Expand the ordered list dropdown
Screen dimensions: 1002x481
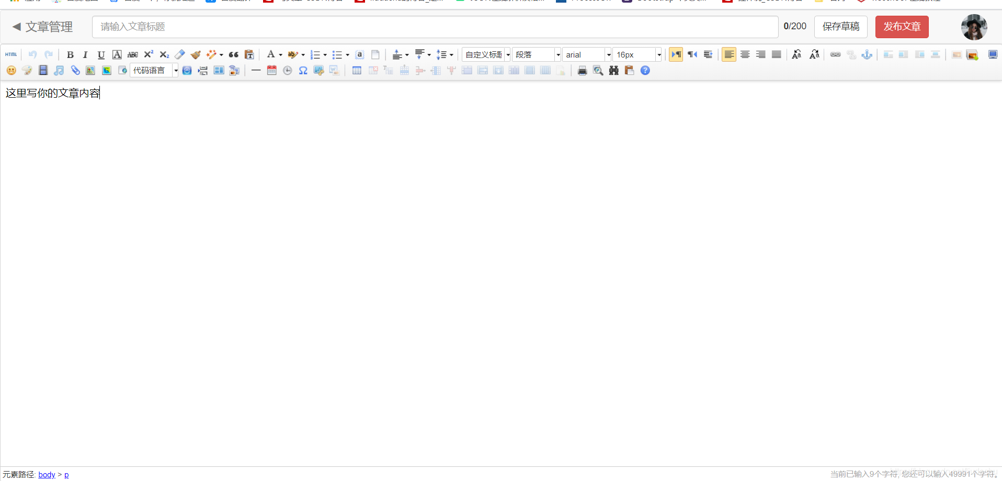pyautogui.click(x=325, y=55)
